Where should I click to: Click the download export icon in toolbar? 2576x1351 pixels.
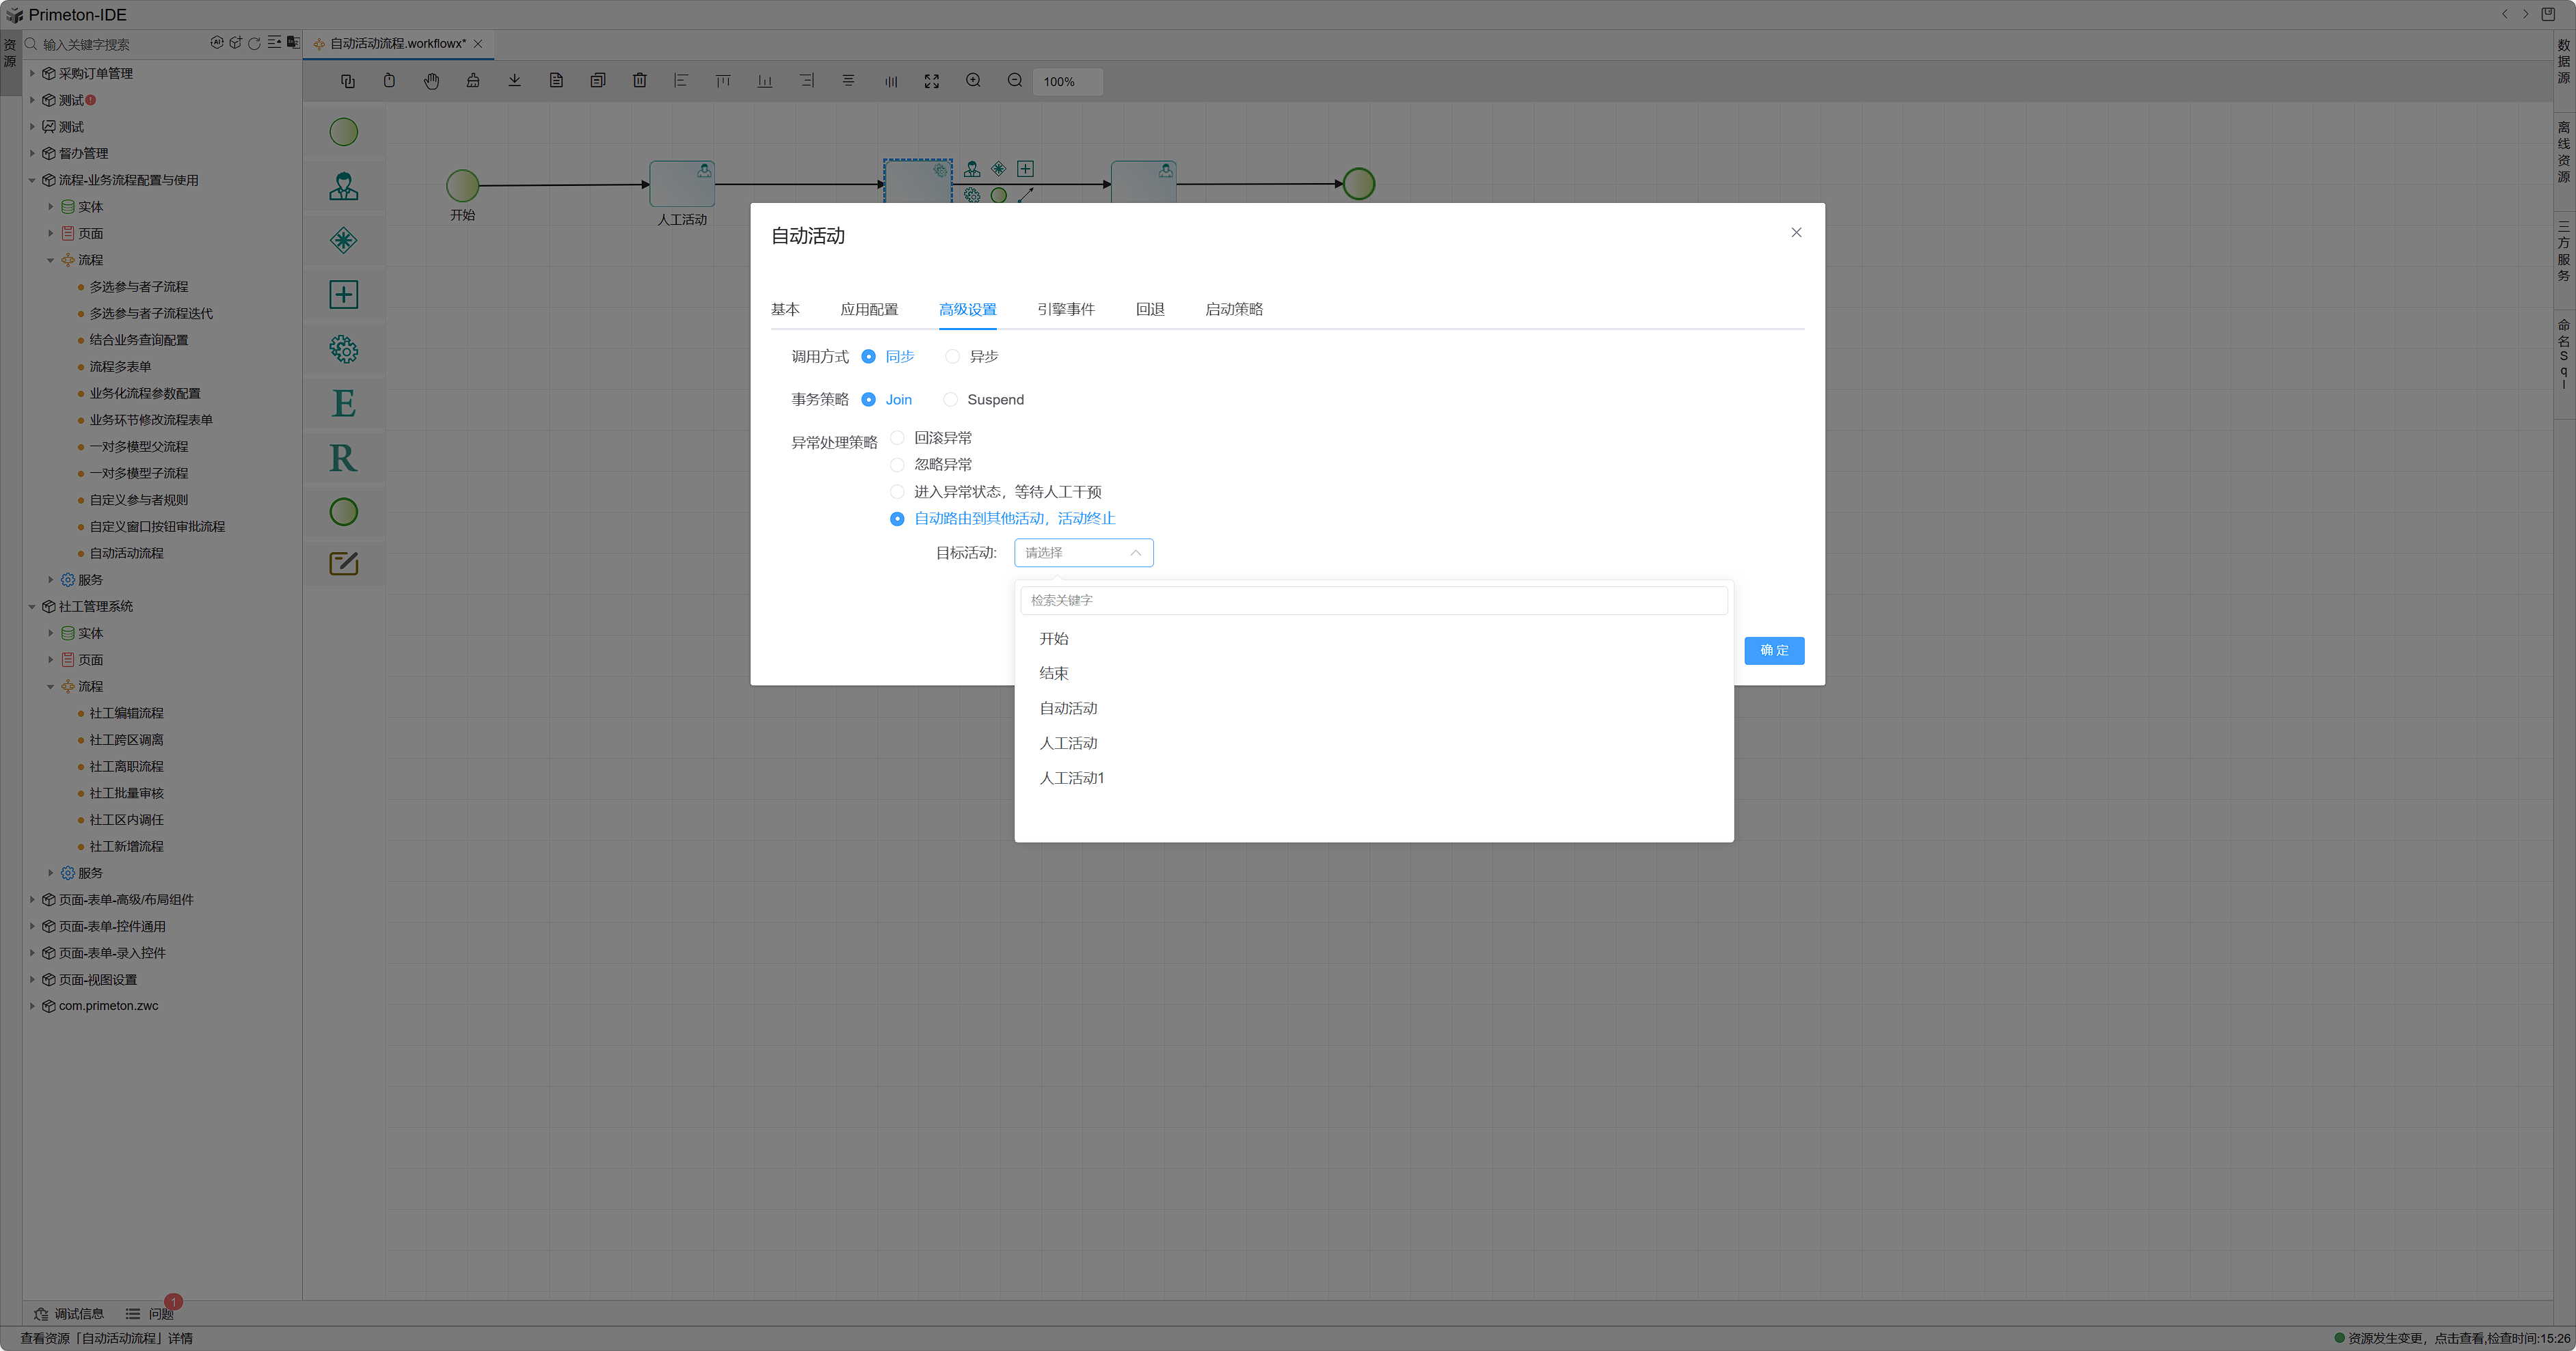(514, 81)
